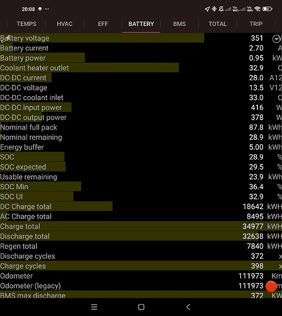This screenshot has width=282, height=316.
Task: Tap the 18642 DC charge total value
Action: point(253,207)
